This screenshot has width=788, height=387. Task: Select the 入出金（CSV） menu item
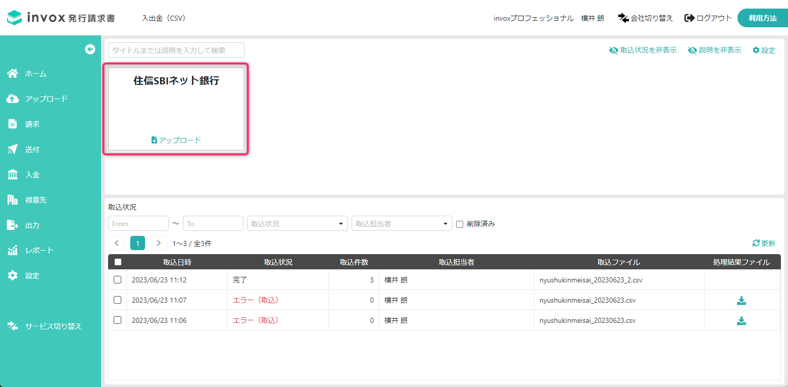(x=164, y=18)
